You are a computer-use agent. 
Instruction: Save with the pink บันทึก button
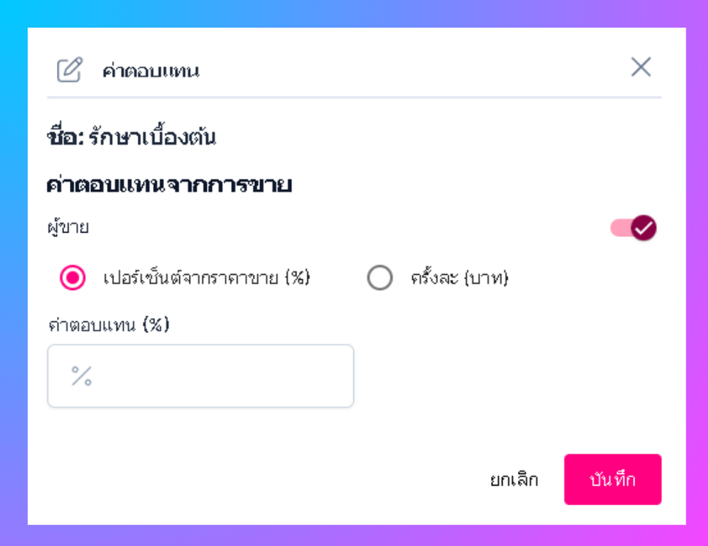[x=613, y=479]
